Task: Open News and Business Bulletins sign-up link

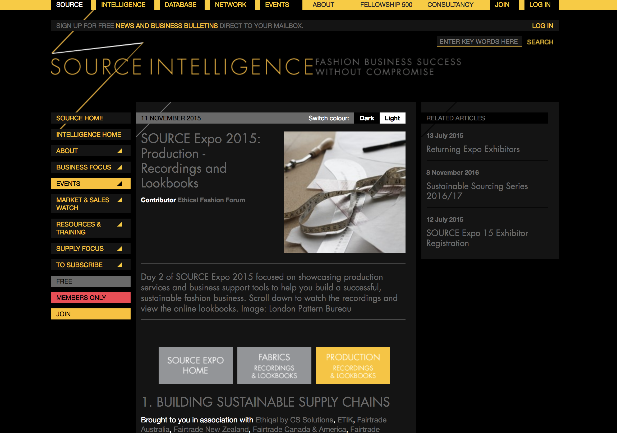Action: tap(167, 26)
